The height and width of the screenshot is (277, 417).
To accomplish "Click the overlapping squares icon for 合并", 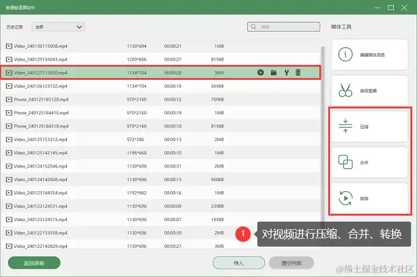I will coord(346,162).
